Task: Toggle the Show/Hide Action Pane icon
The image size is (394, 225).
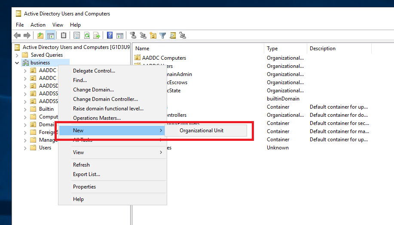Action: coord(120,36)
